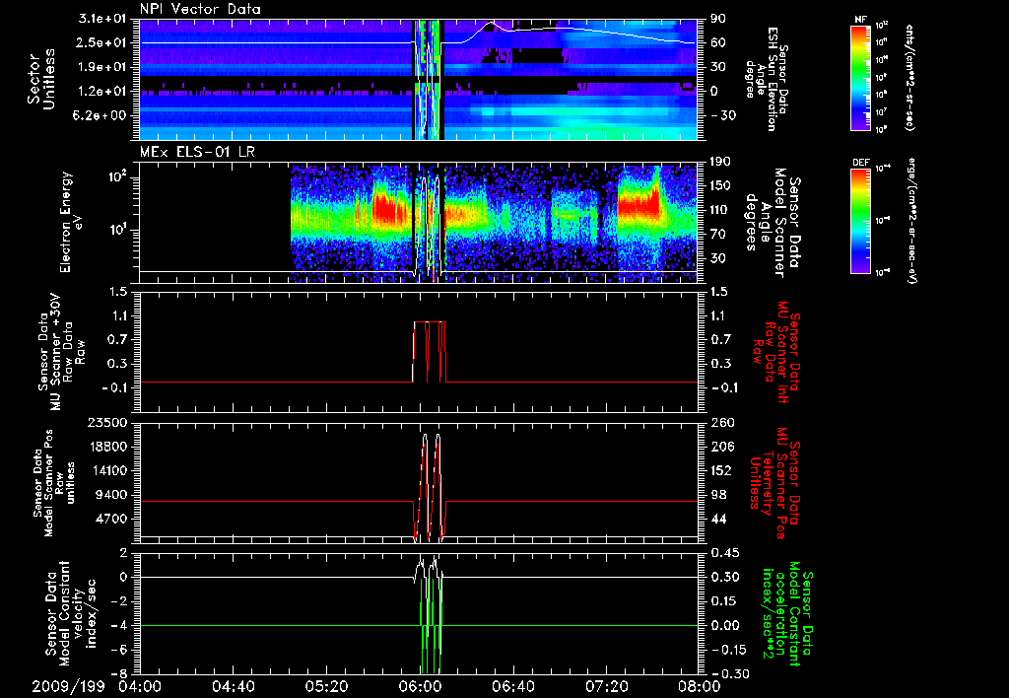Click the 2009/199 date label
The image size is (1009, 698).
click(x=68, y=686)
